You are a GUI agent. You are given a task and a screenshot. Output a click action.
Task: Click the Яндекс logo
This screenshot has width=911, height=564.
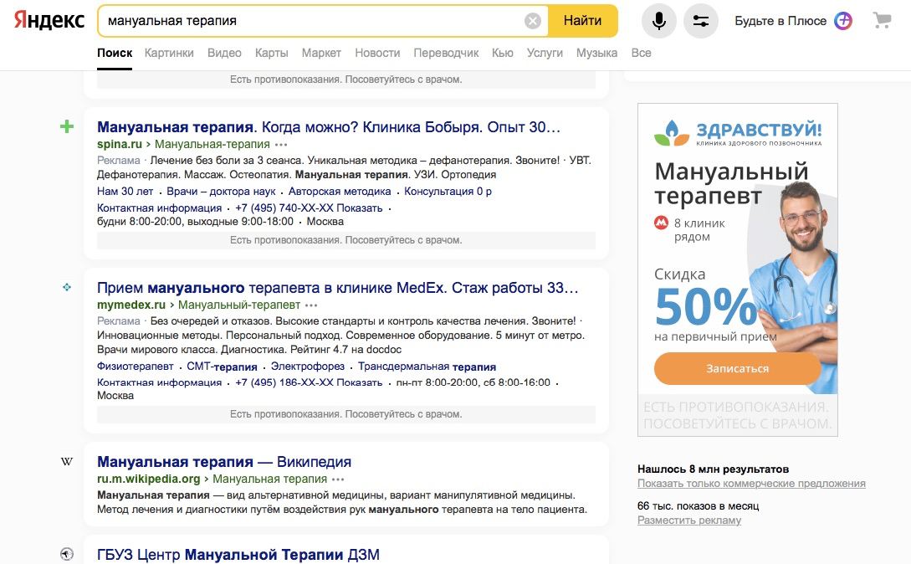pyautogui.click(x=49, y=20)
